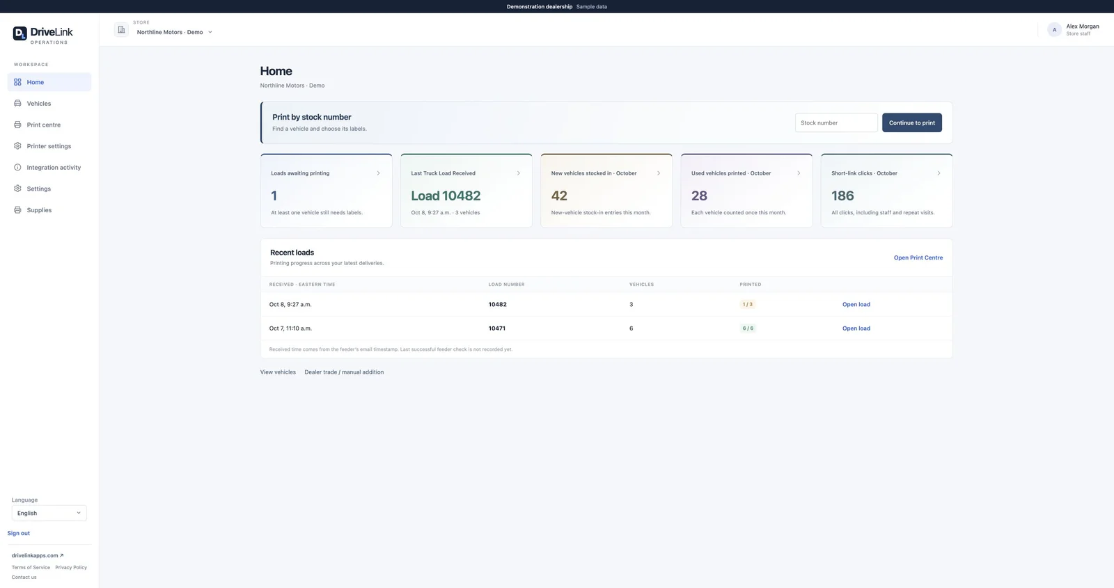Click Dealer trade / manual addition link
This screenshot has height=588, width=1114.
[344, 372]
